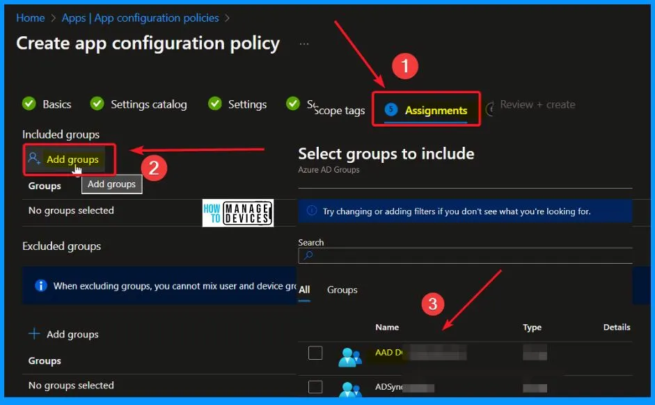Viewport: 655px width, 405px height.
Task: Click the plus icon beside excluded Add groups
Action: pos(34,333)
